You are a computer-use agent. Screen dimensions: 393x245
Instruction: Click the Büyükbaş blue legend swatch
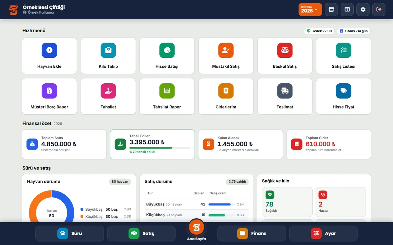[x=82, y=209]
